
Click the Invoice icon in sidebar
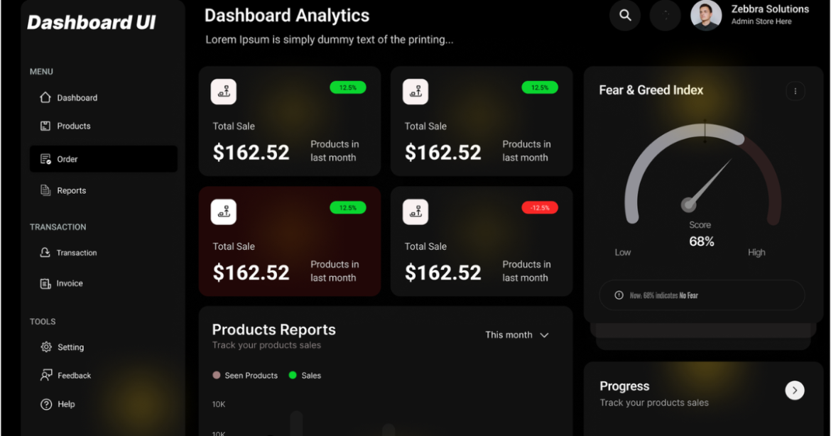45,283
